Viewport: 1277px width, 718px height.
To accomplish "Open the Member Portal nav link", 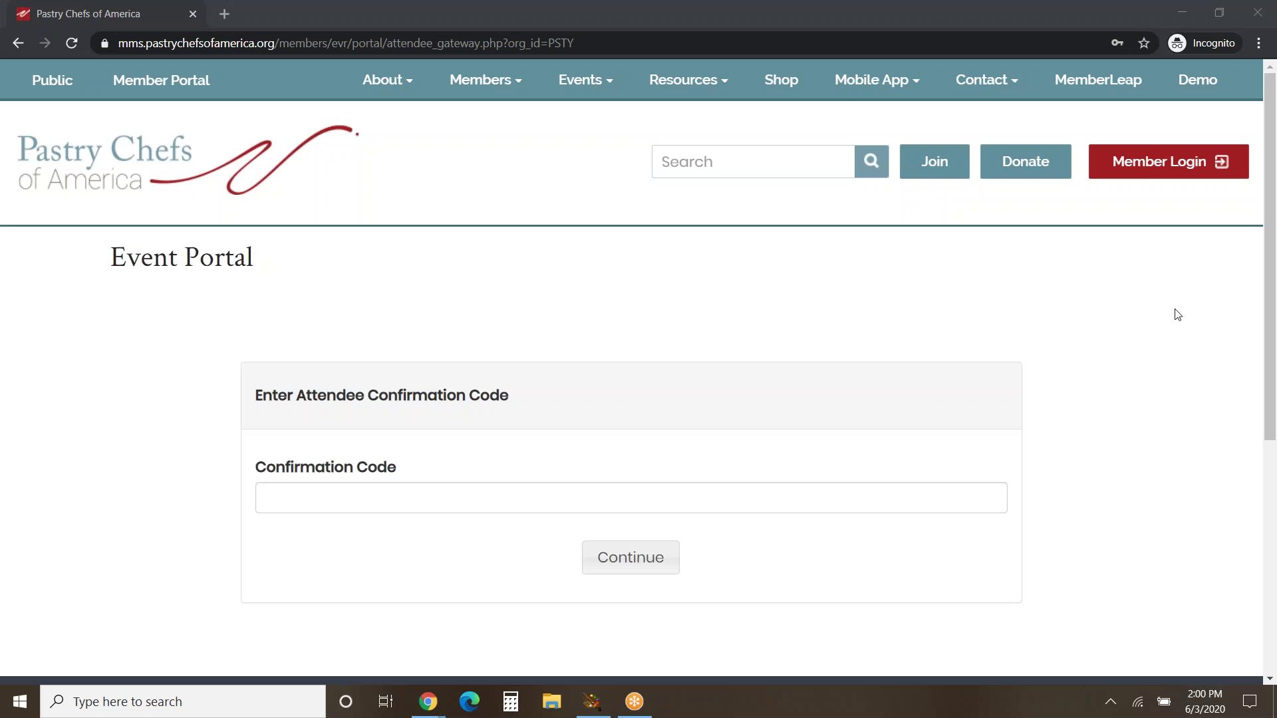I will click(x=161, y=80).
